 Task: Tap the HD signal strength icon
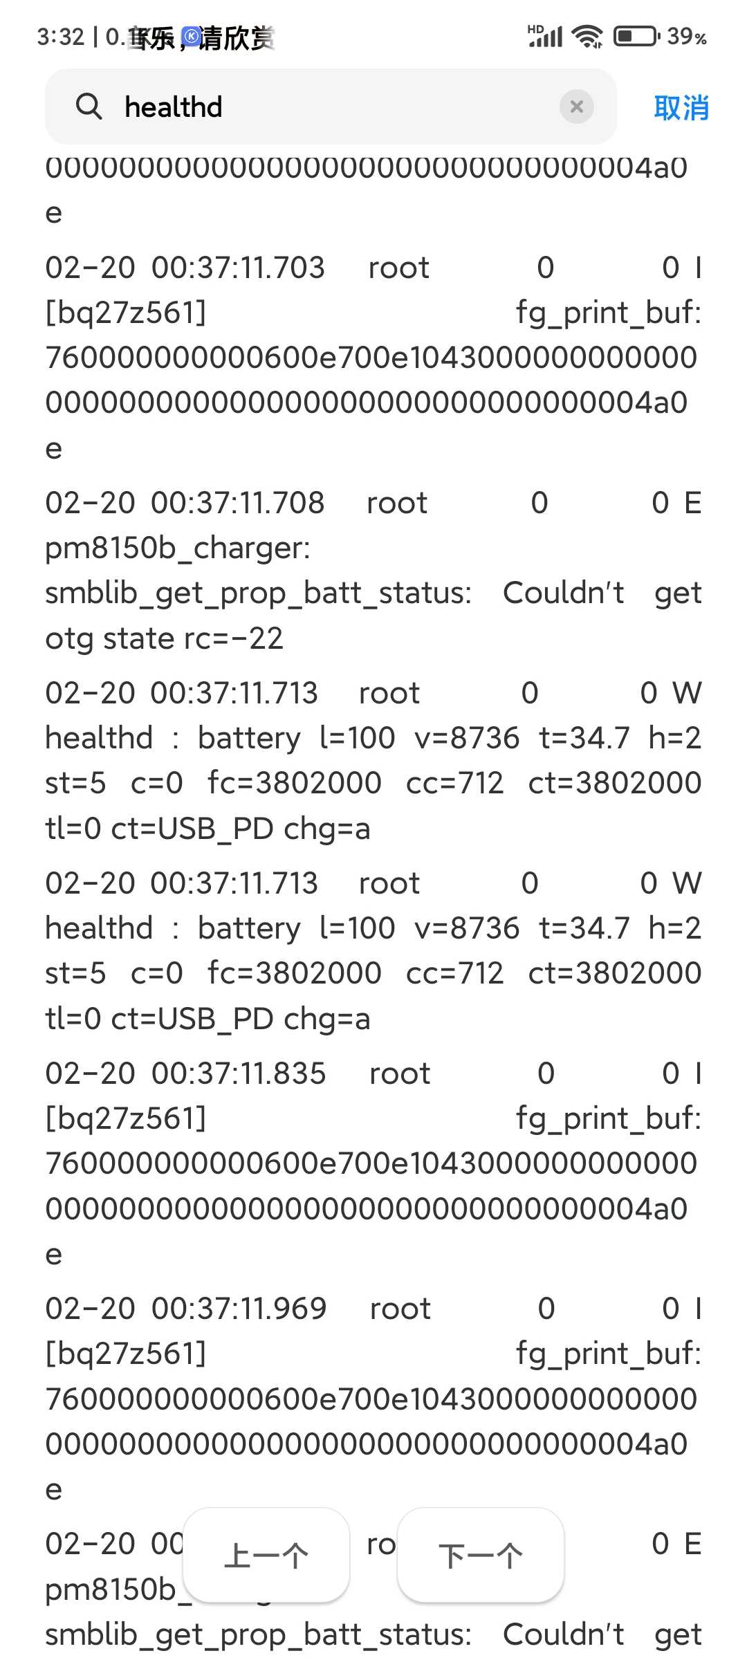(545, 36)
